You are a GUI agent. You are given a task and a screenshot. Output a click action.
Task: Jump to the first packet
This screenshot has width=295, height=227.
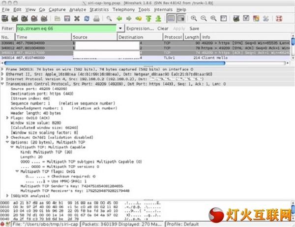point(148,18)
